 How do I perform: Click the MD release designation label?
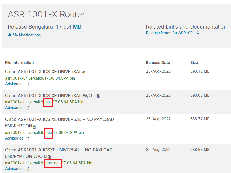[77, 27]
